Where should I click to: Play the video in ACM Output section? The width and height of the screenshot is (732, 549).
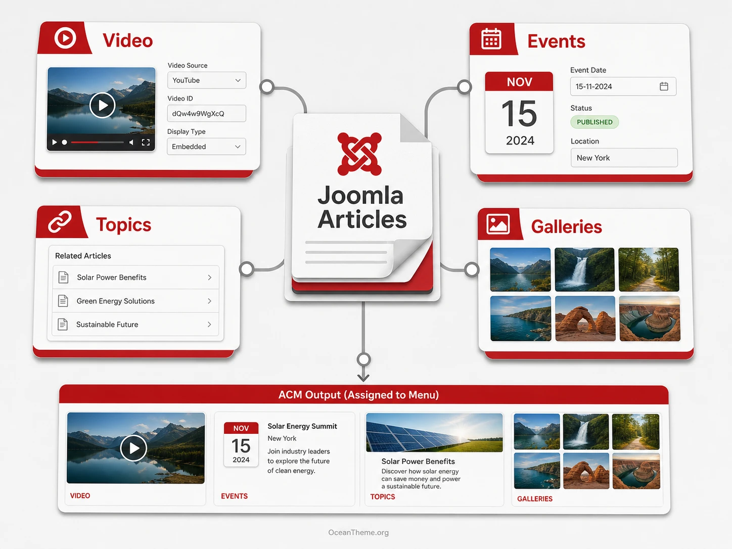click(x=133, y=448)
